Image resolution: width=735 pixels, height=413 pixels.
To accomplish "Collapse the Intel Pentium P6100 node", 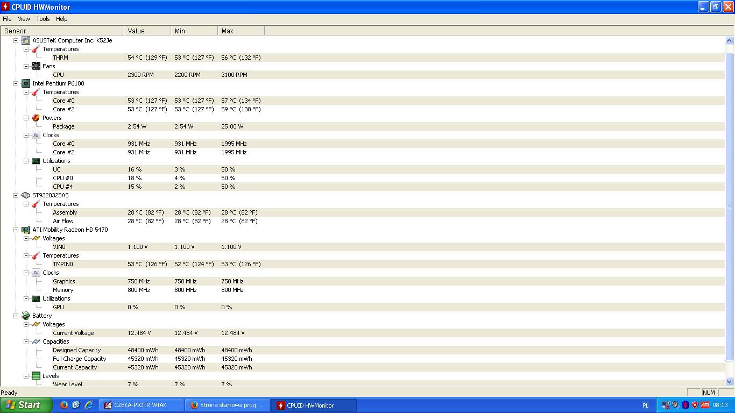I will pos(16,83).
